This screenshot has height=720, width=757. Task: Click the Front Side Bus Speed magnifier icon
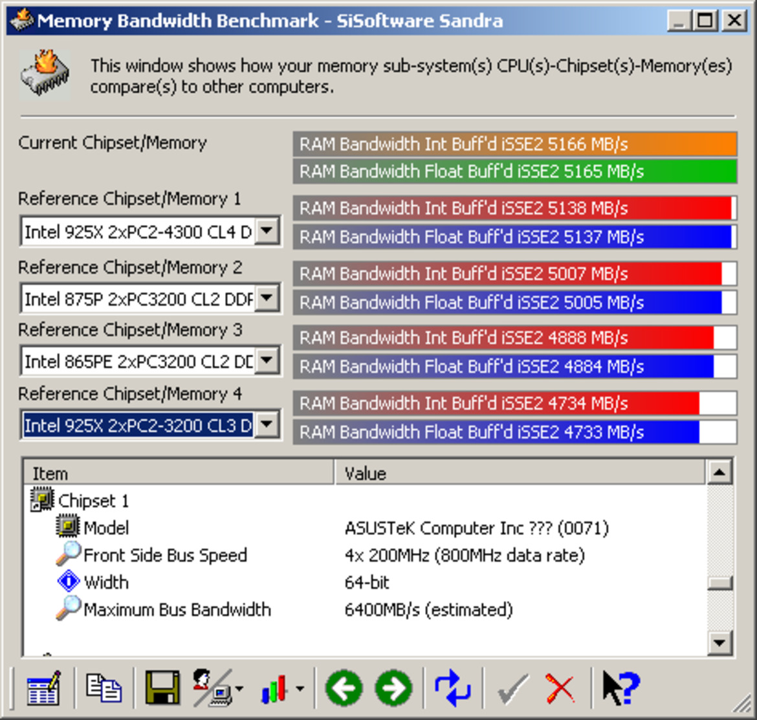67,554
